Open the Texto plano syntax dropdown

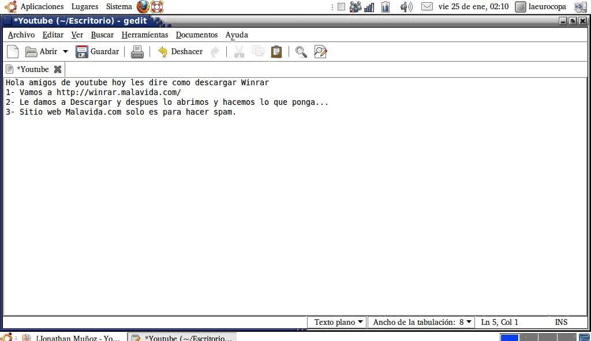click(336, 322)
